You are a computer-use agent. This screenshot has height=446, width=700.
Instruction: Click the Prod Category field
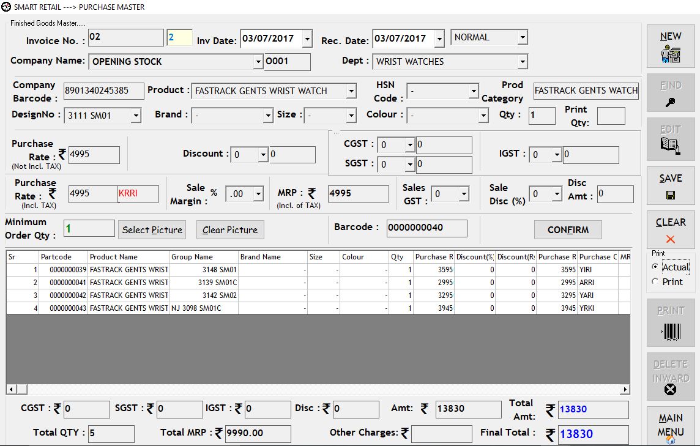tap(586, 91)
